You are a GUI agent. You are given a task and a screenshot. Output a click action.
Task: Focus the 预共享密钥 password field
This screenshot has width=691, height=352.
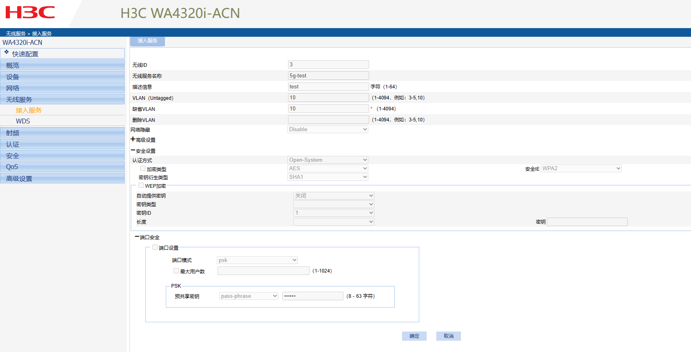(x=313, y=296)
